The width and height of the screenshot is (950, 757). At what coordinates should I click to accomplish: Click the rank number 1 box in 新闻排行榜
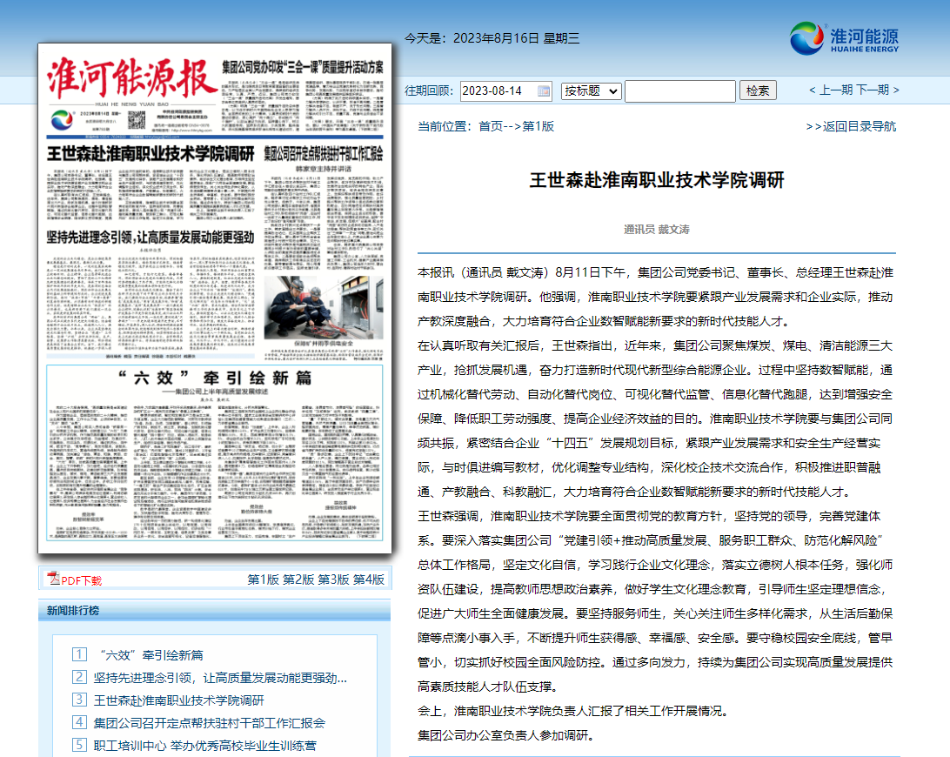click(x=79, y=654)
